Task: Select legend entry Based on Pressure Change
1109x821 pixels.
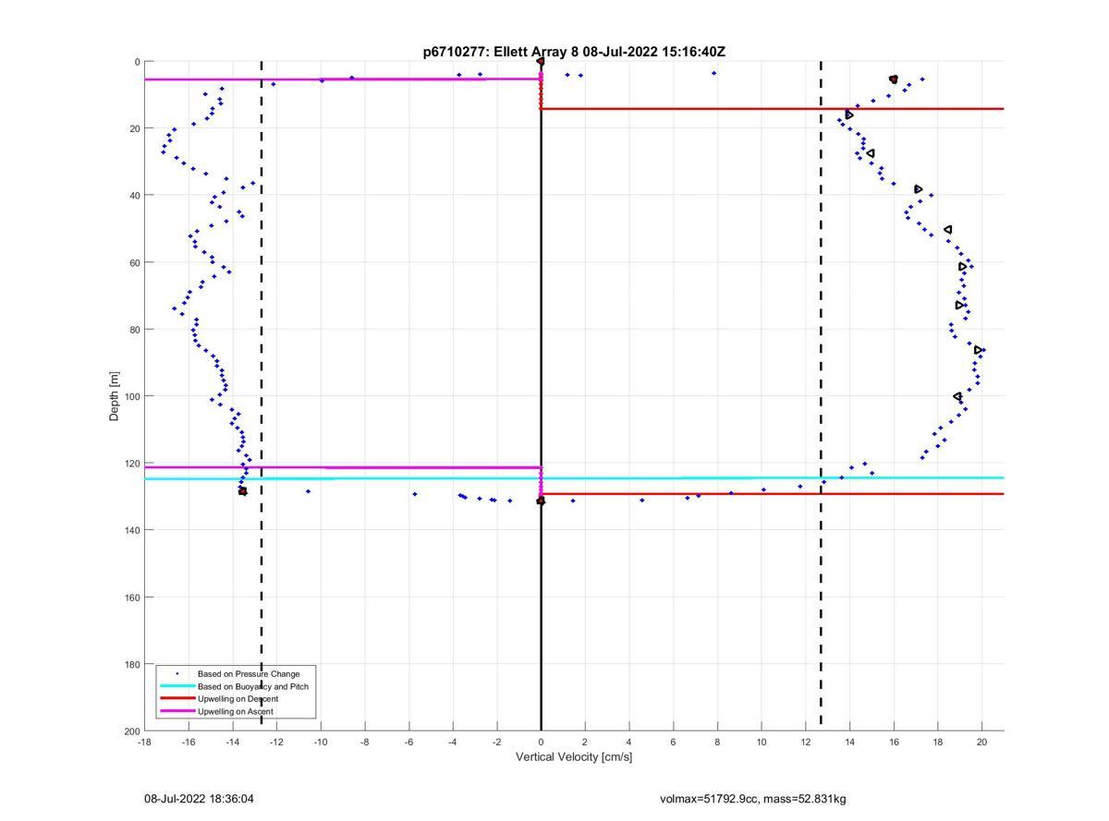Action: [249, 673]
